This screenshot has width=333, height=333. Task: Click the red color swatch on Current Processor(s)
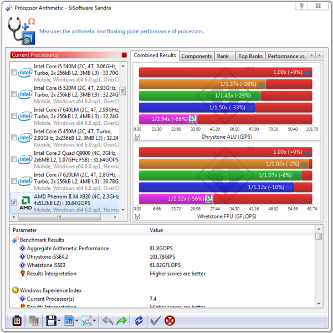124,55
